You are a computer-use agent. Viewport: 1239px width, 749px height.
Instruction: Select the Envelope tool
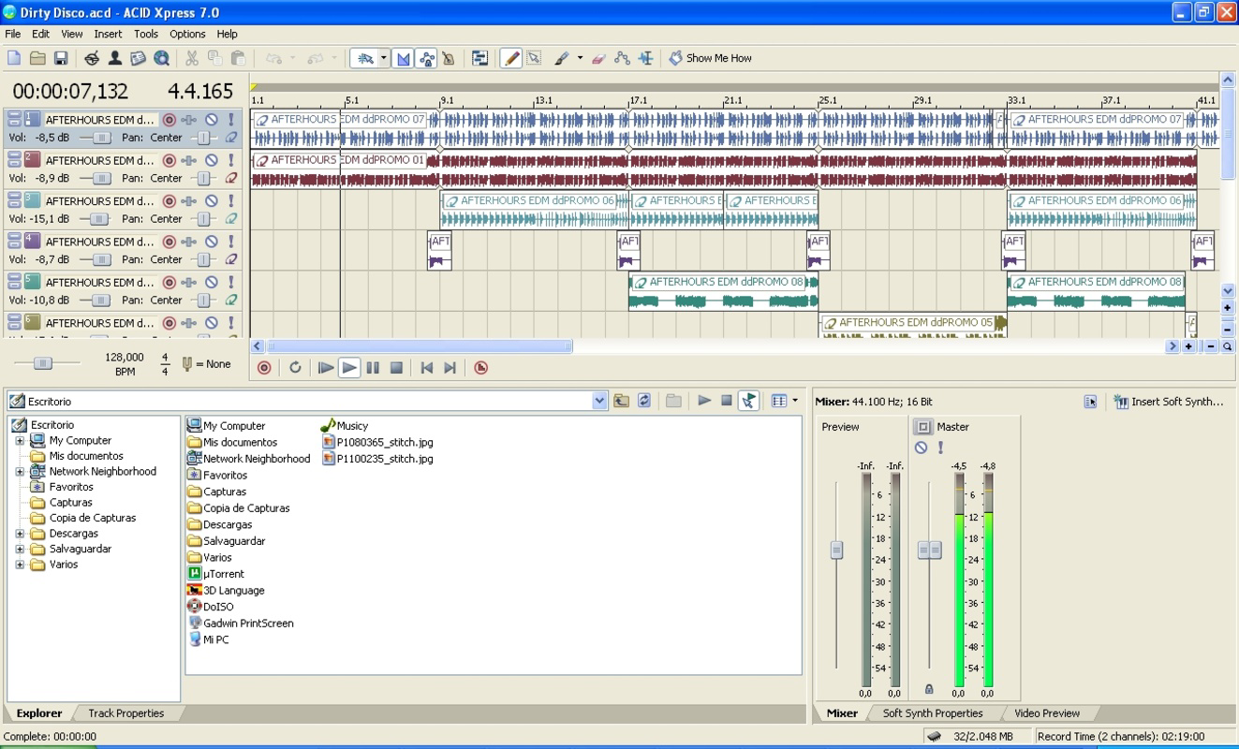click(620, 58)
